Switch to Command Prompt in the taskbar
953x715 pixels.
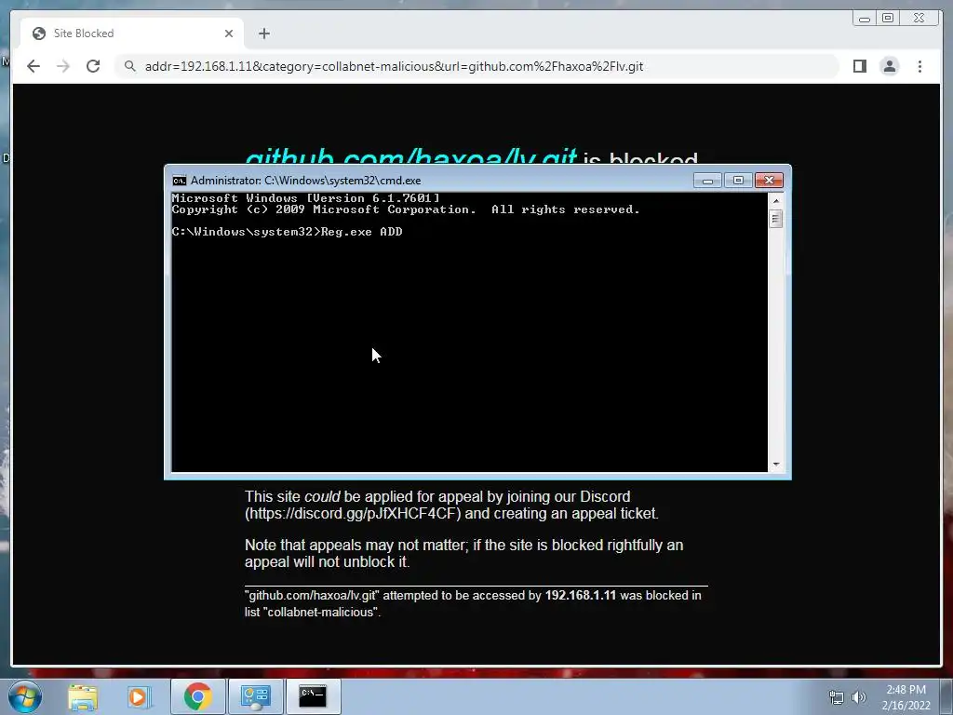click(x=313, y=696)
